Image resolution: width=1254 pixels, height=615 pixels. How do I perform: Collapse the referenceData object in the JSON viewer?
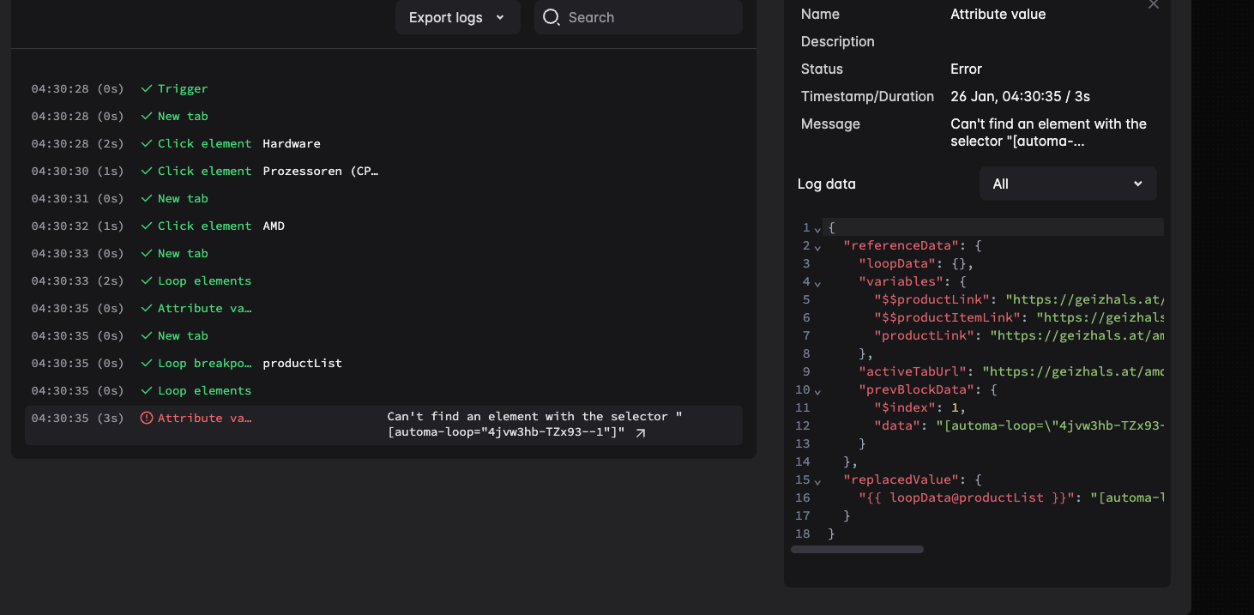(x=817, y=245)
